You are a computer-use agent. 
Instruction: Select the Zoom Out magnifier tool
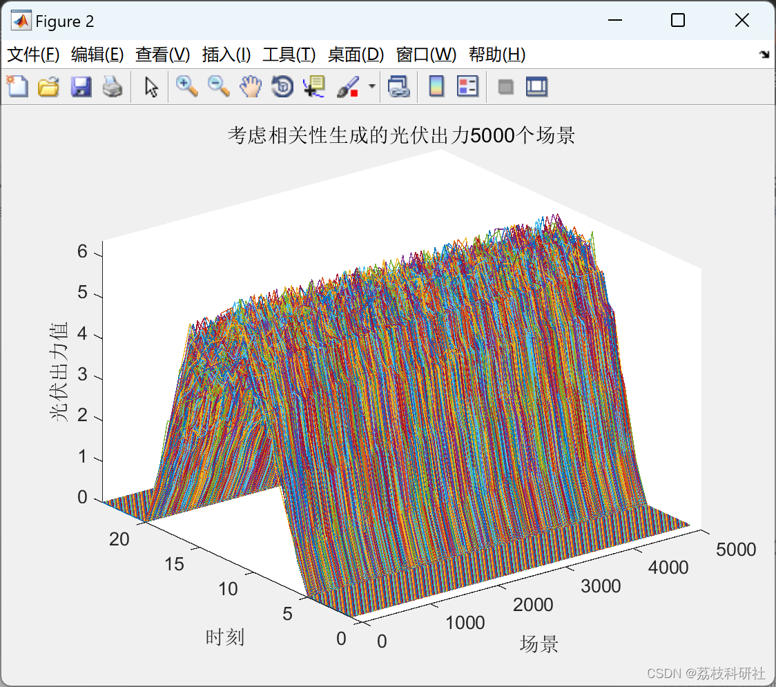(x=218, y=86)
